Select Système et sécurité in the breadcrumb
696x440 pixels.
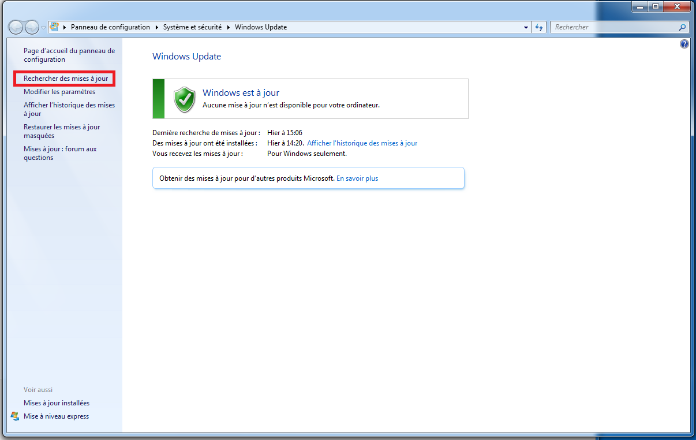click(192, 27)
